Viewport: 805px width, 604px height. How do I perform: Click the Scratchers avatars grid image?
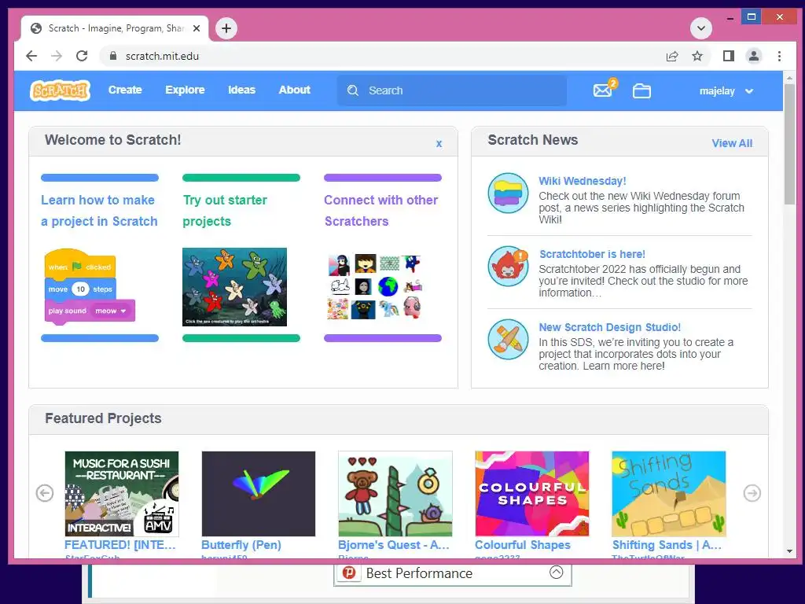pyautogui.click(x=374, y=286)
